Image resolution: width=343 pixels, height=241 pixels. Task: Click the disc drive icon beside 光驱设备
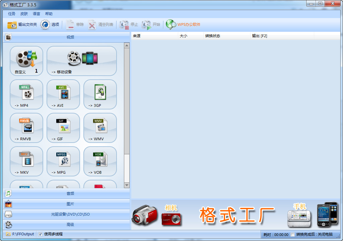(8, 214)
